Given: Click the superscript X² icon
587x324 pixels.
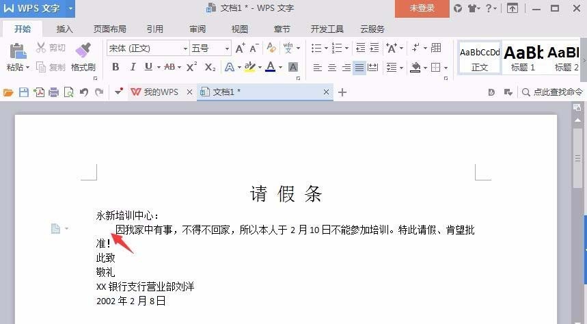Looking at the screenshot, I should pyautogui.click(x=192, y=67).
